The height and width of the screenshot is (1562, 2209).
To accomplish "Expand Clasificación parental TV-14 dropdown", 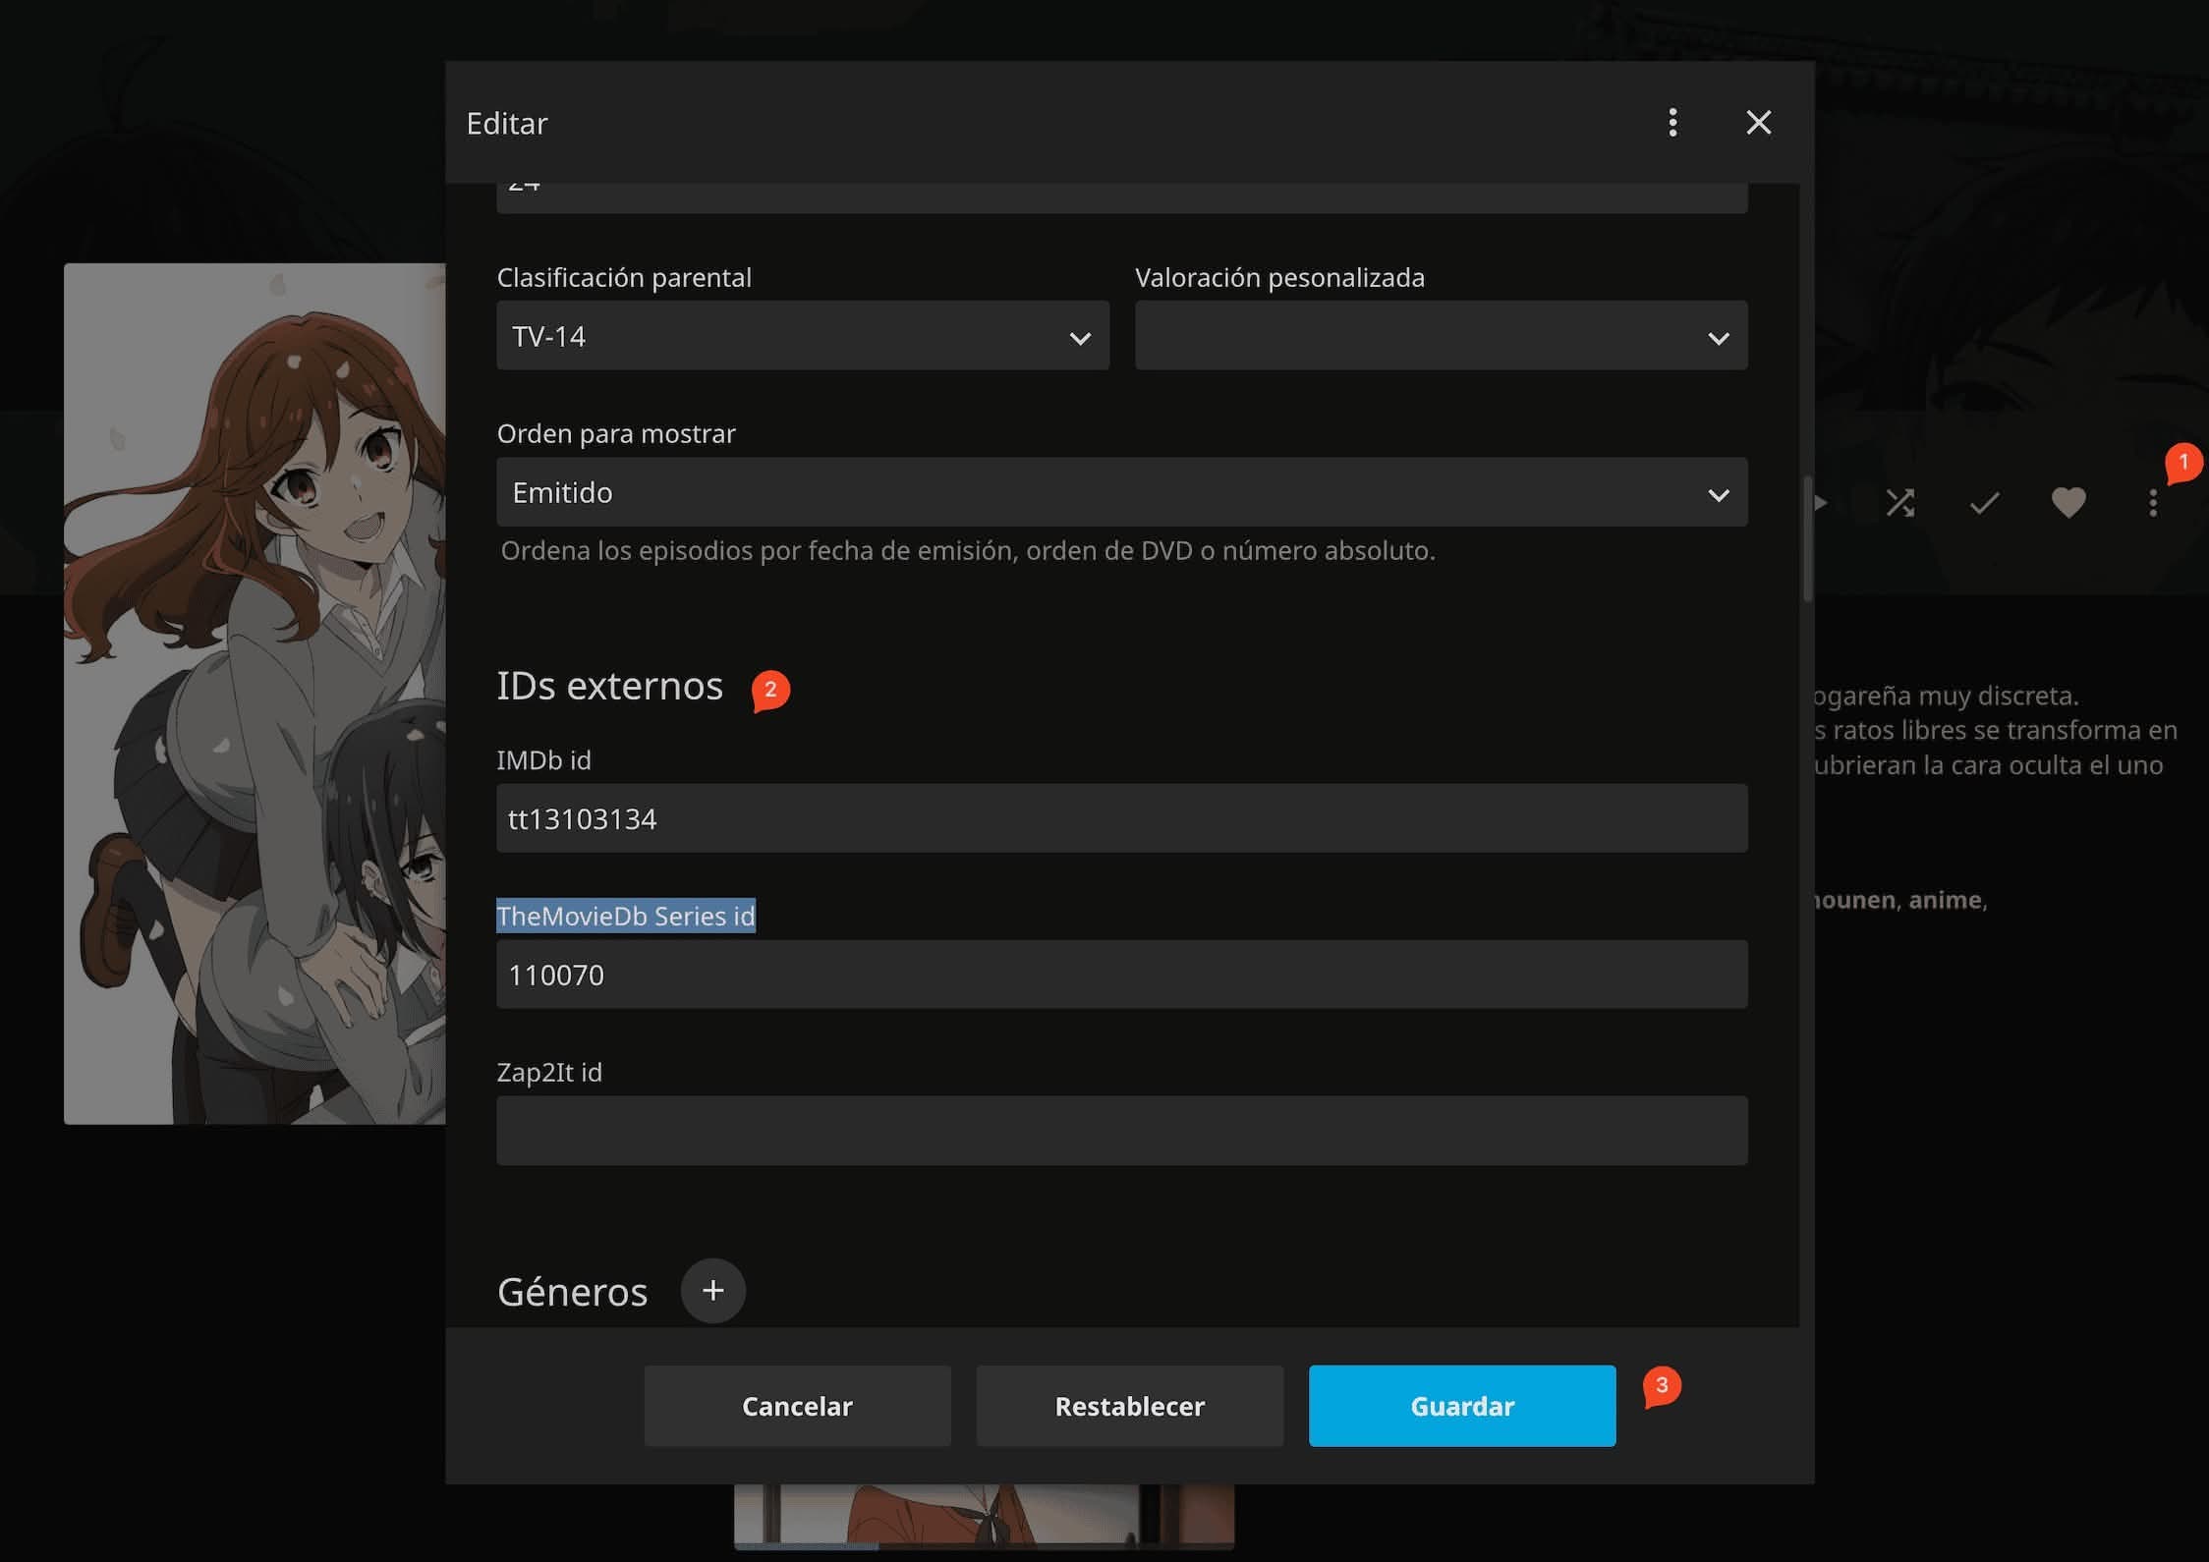I will [x=802, y=336].
